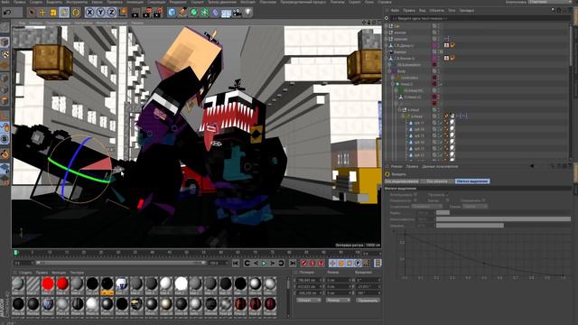Open the Объект coordinates dropdown

click(309, 301)
